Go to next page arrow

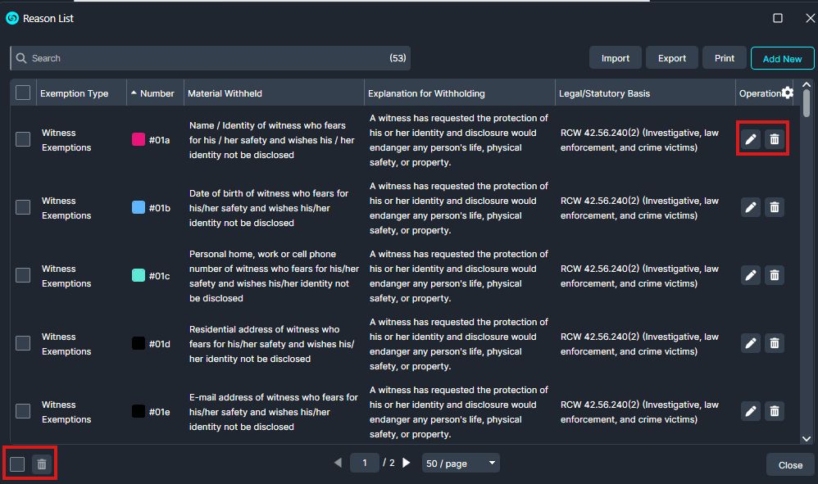coord(407,463)
